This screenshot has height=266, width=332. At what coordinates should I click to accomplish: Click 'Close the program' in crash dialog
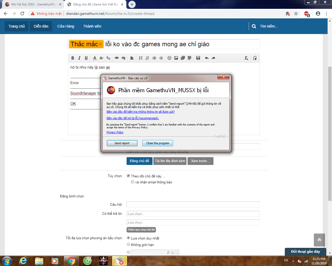[x=157, y=143]
